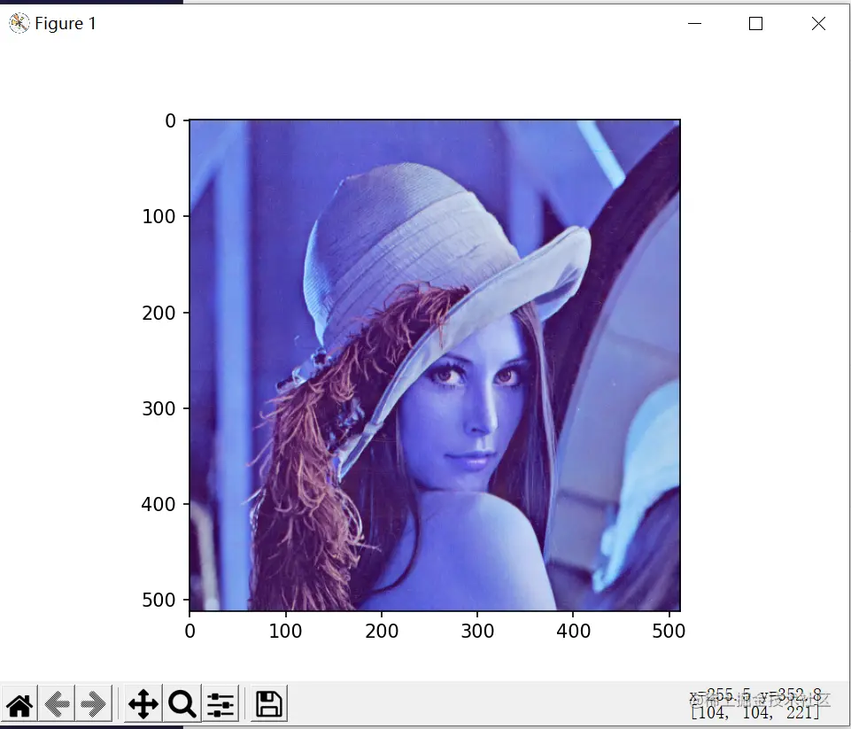Minimize the Figure 1 window

[694, 24]
